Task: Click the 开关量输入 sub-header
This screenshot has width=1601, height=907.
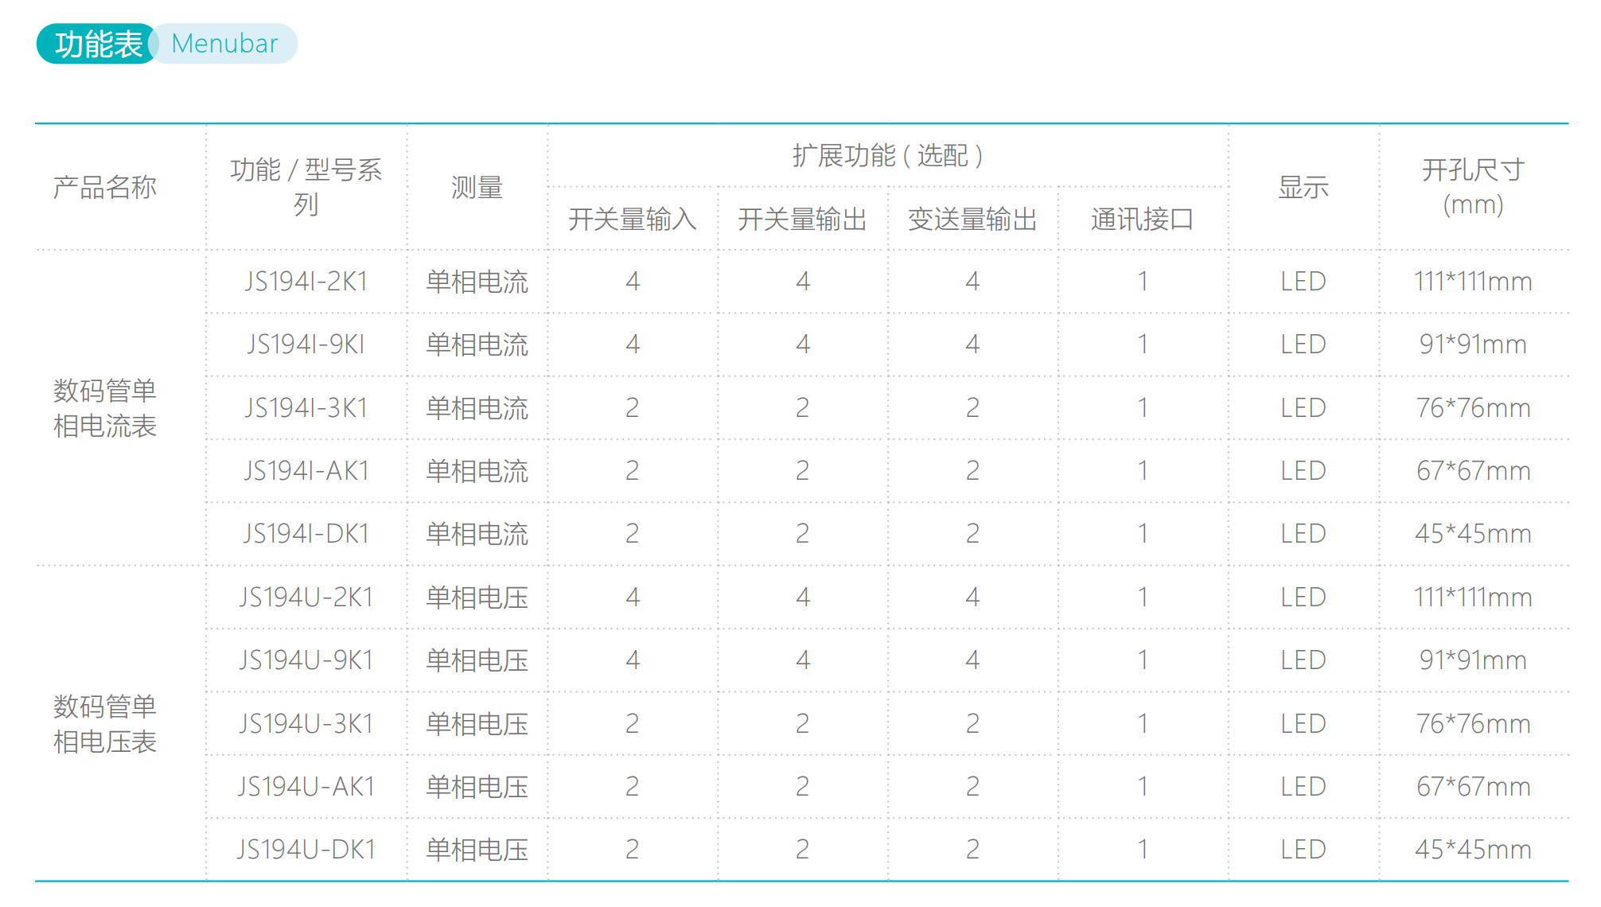Action: [x=632, y=221]
